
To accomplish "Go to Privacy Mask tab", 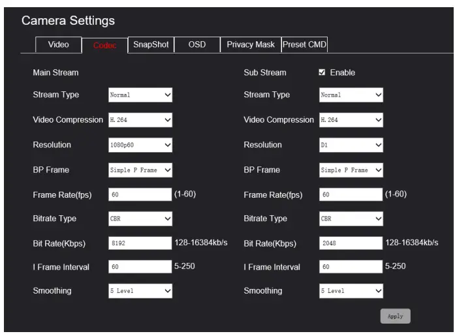I will [x=251, y=44].
